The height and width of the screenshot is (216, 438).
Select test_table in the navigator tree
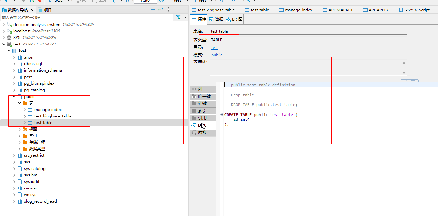click(x=43, y=123)
